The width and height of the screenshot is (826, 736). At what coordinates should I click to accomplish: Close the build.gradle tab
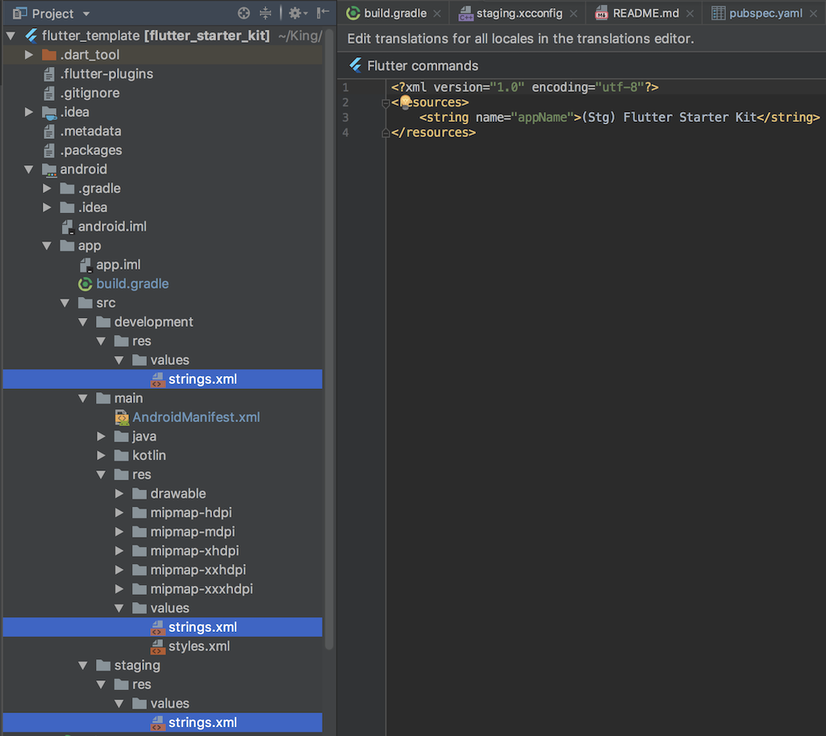pos(437,14)
